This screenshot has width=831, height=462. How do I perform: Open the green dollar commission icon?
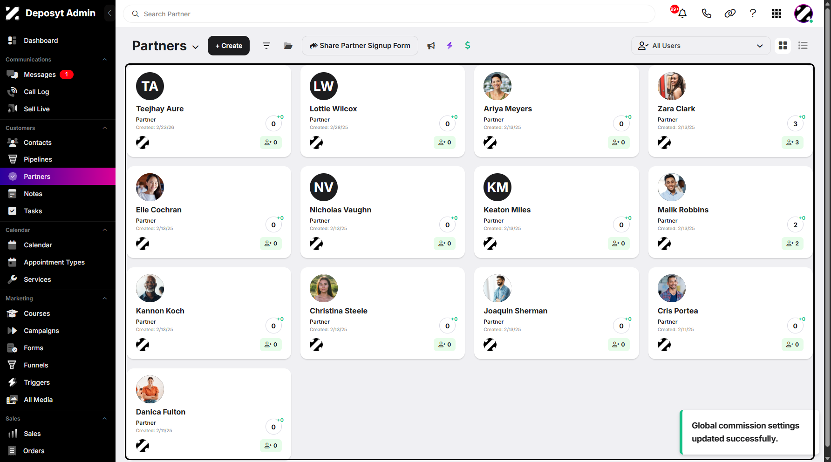pos(468,46)
